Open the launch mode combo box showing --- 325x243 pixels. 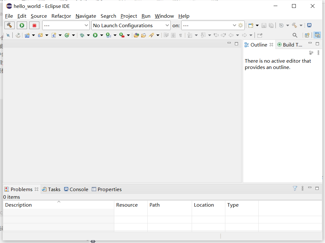tap(66, 25)
